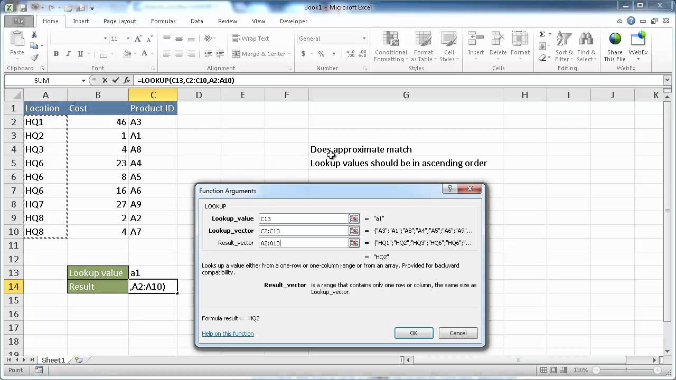Toggle Underline formatting
Image resolution: width=676 pixels, height=380 pixels.
tap(80, 54)
